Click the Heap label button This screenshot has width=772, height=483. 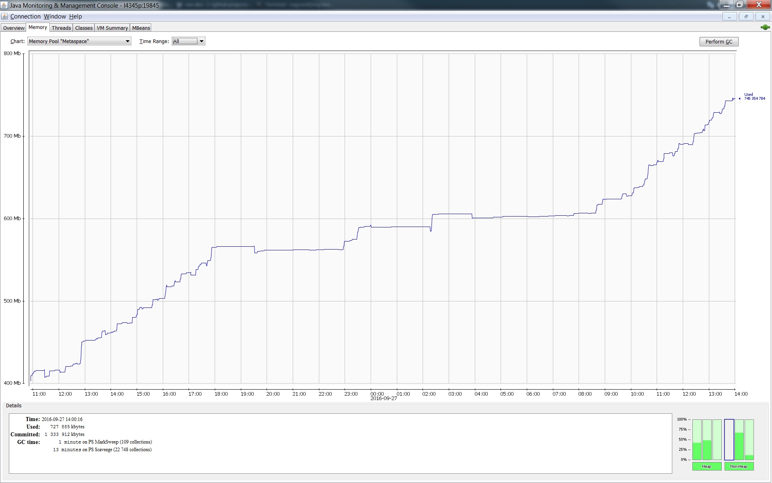point(706,466)
